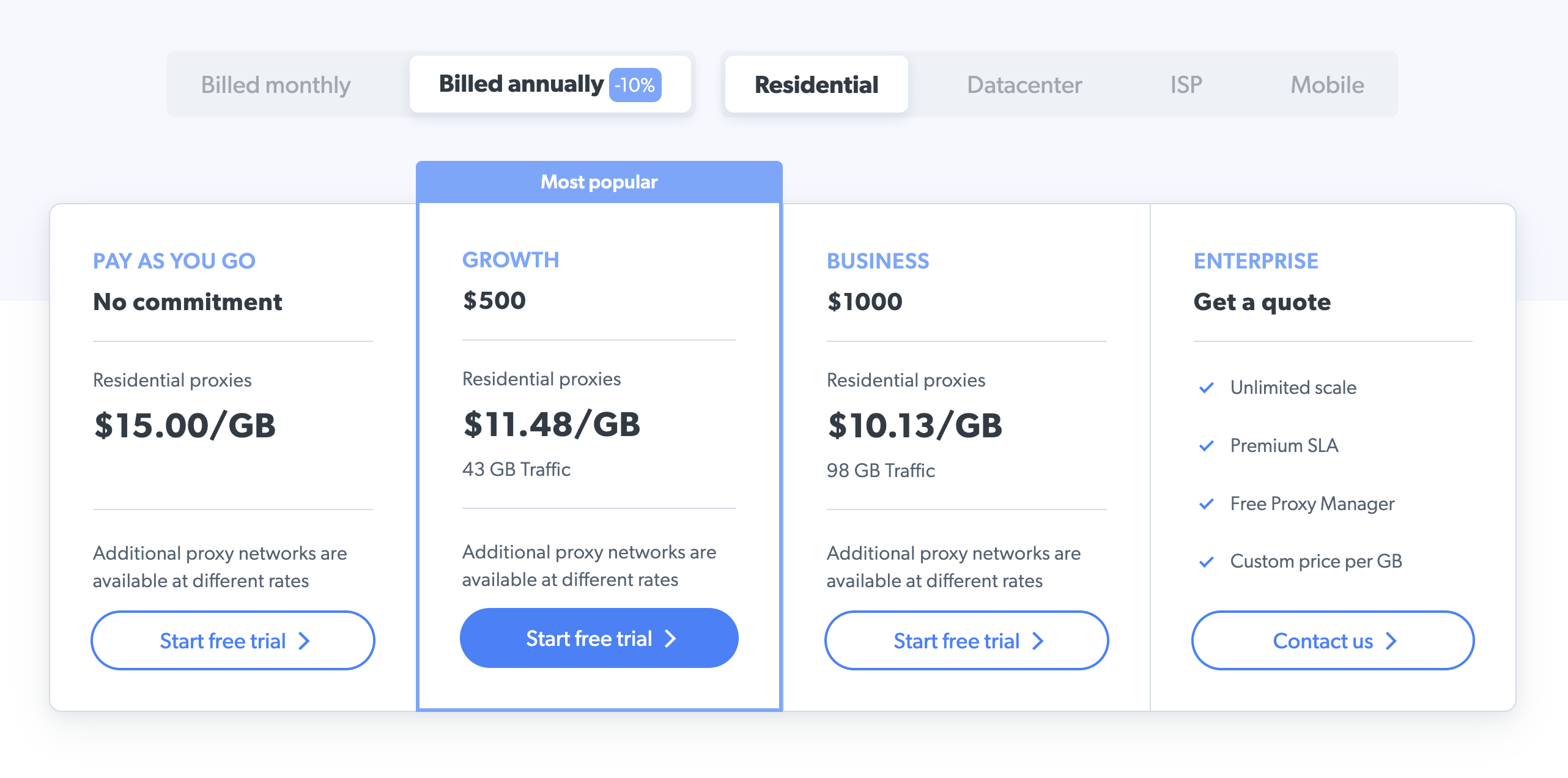The height and width of the screenshot is (778, 1568).
Task: Click the BUSINESS plan heading
Action: [878, 261]
